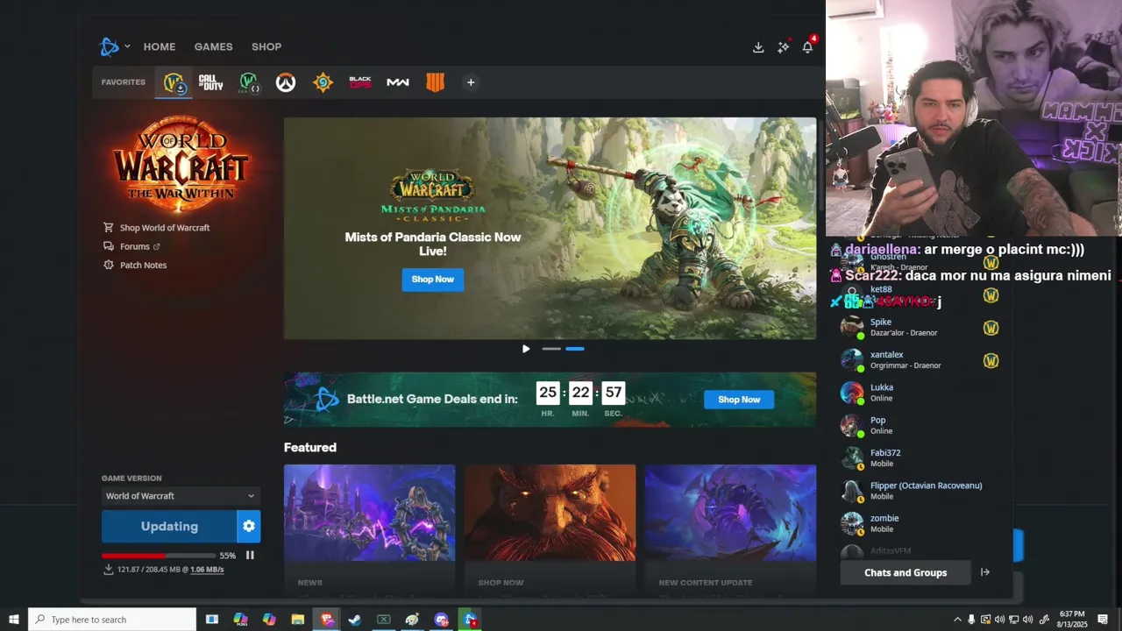Click the microphone tray icon
1122x631 pixels.
coord(971,620)
